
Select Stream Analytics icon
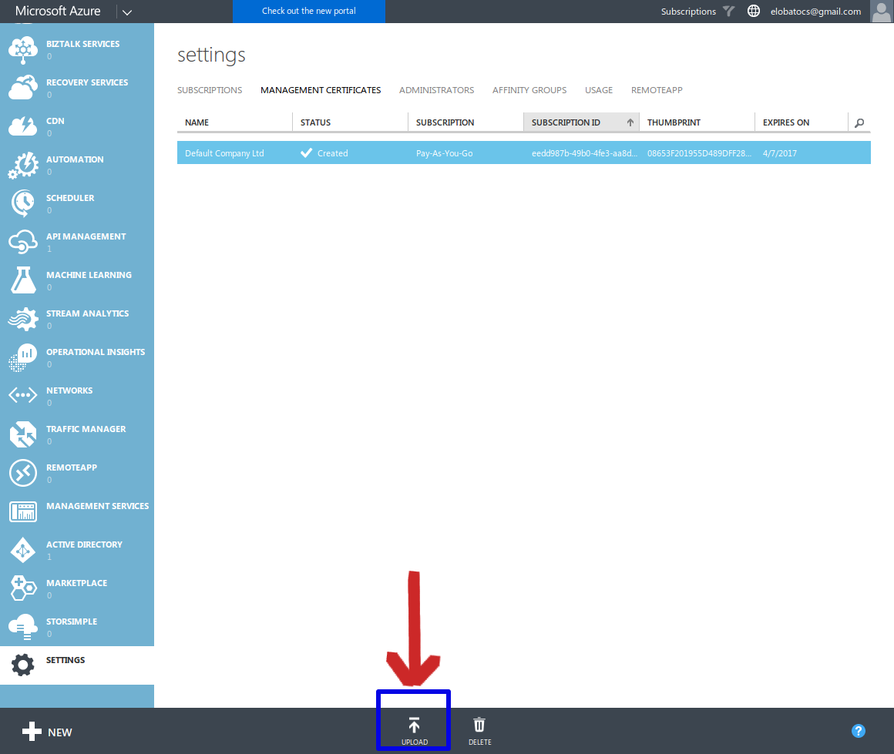point(23,319)
